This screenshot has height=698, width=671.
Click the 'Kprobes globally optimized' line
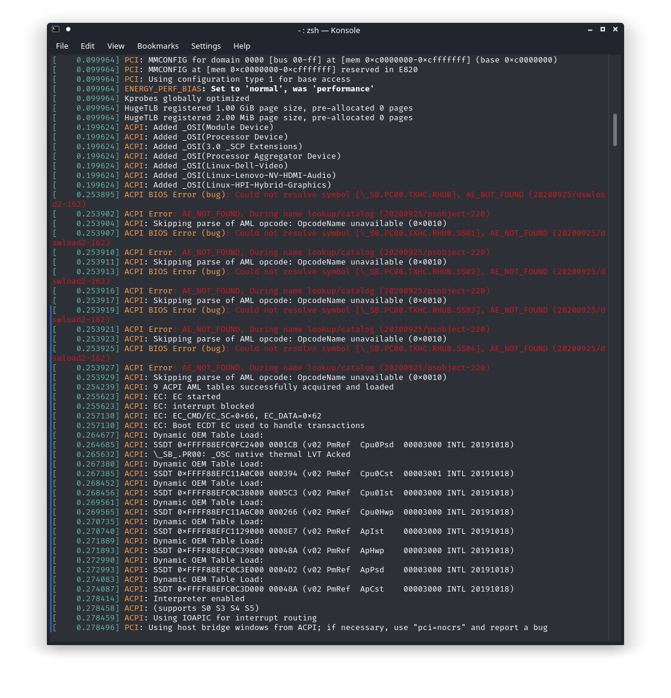(186, 99)
